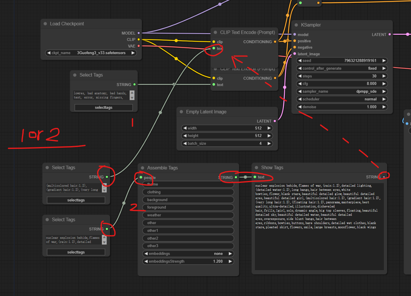Click the background field in Assemble Tags
Screen dimensions: 411x296
point(188,200)
